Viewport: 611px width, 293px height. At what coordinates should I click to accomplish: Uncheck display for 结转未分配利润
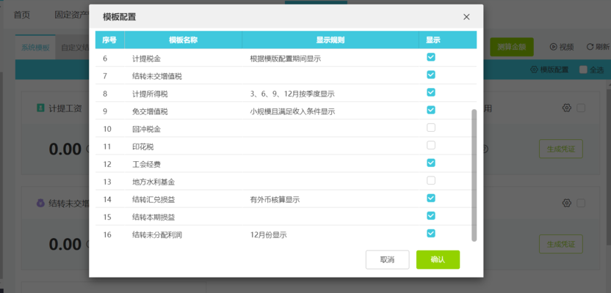pos(431,233)
